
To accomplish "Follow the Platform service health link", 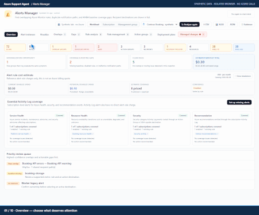I will pos(21,134).
